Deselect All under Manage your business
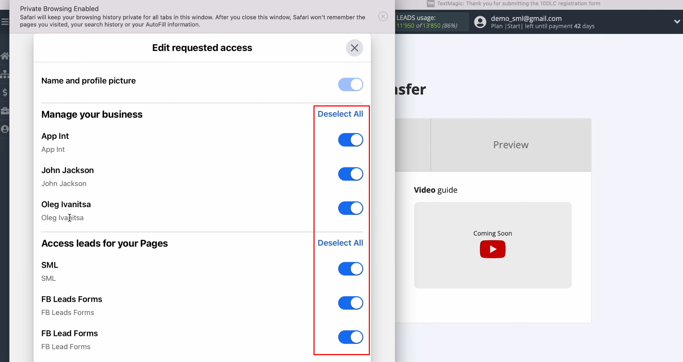The width and height of the screenshot is (683, 362). click(x=340, y=114)
